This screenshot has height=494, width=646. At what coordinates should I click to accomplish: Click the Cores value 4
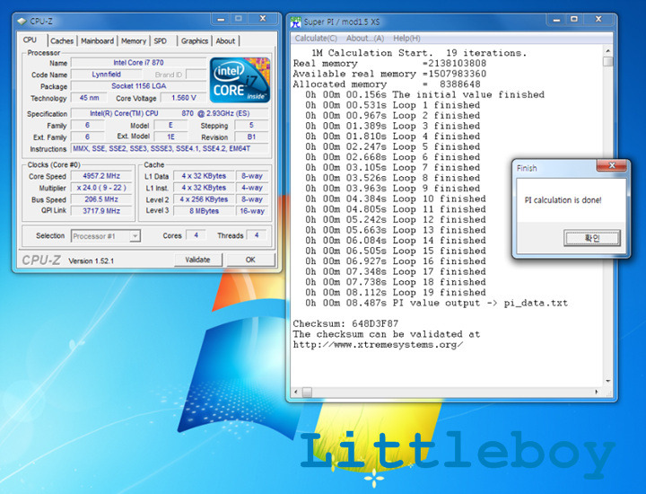tap(196, 235)
